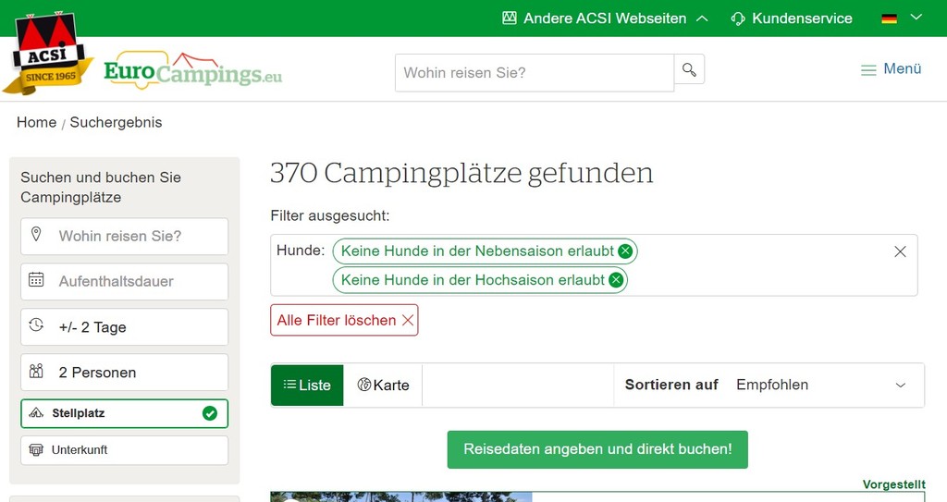Click the 'Vorgestellt' label

894,484
